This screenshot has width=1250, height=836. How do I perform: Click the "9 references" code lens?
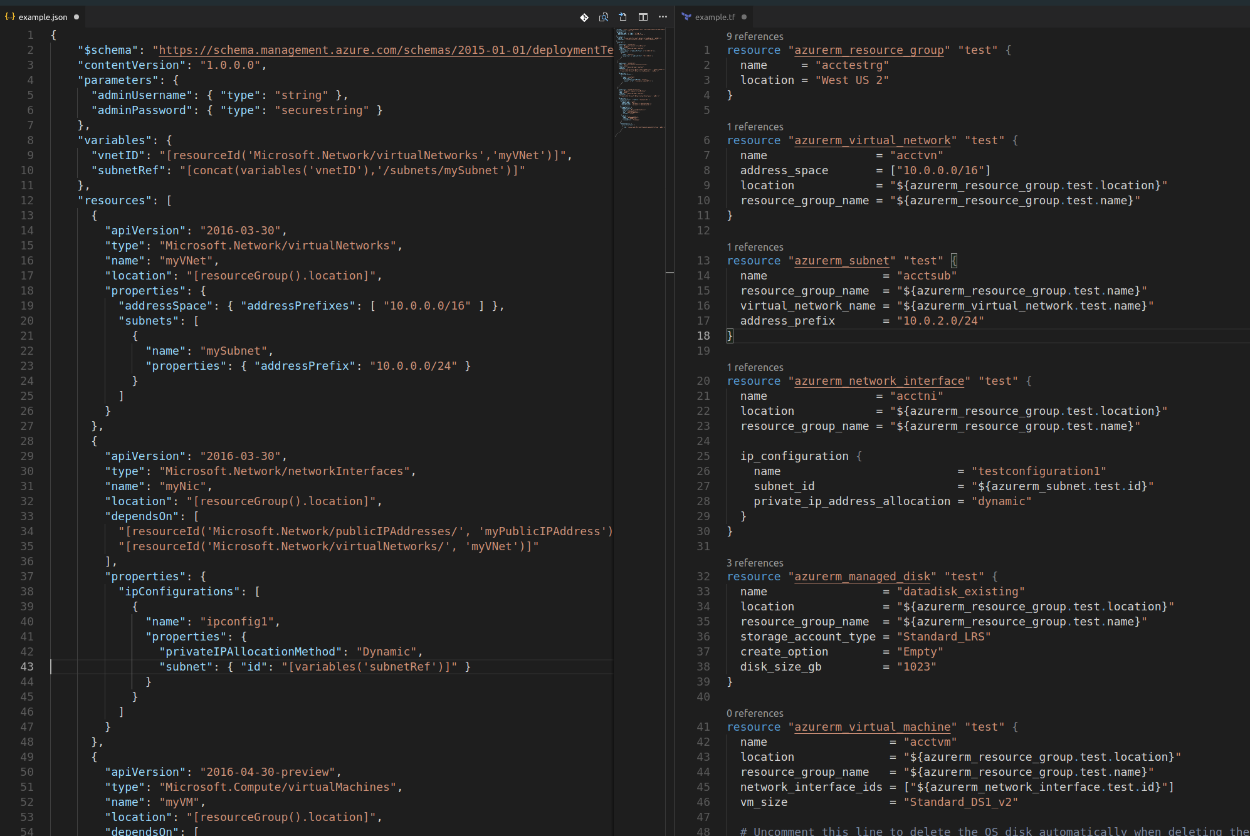pos(755,36)
